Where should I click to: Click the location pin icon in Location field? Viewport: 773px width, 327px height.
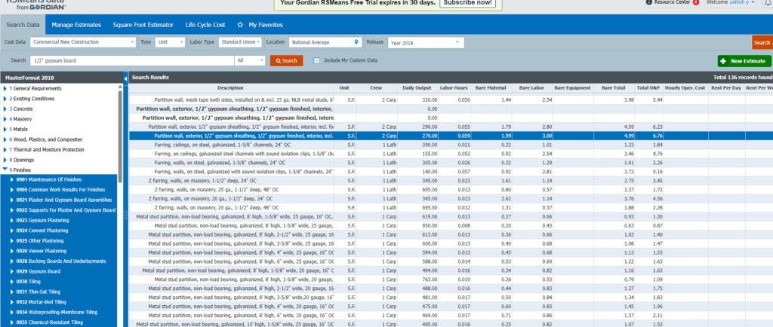point(356,42)
